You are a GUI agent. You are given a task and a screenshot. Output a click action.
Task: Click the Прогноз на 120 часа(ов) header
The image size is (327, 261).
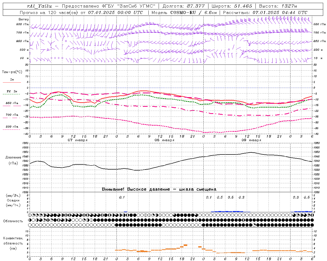pyautogui.click(x=49, y=12)
